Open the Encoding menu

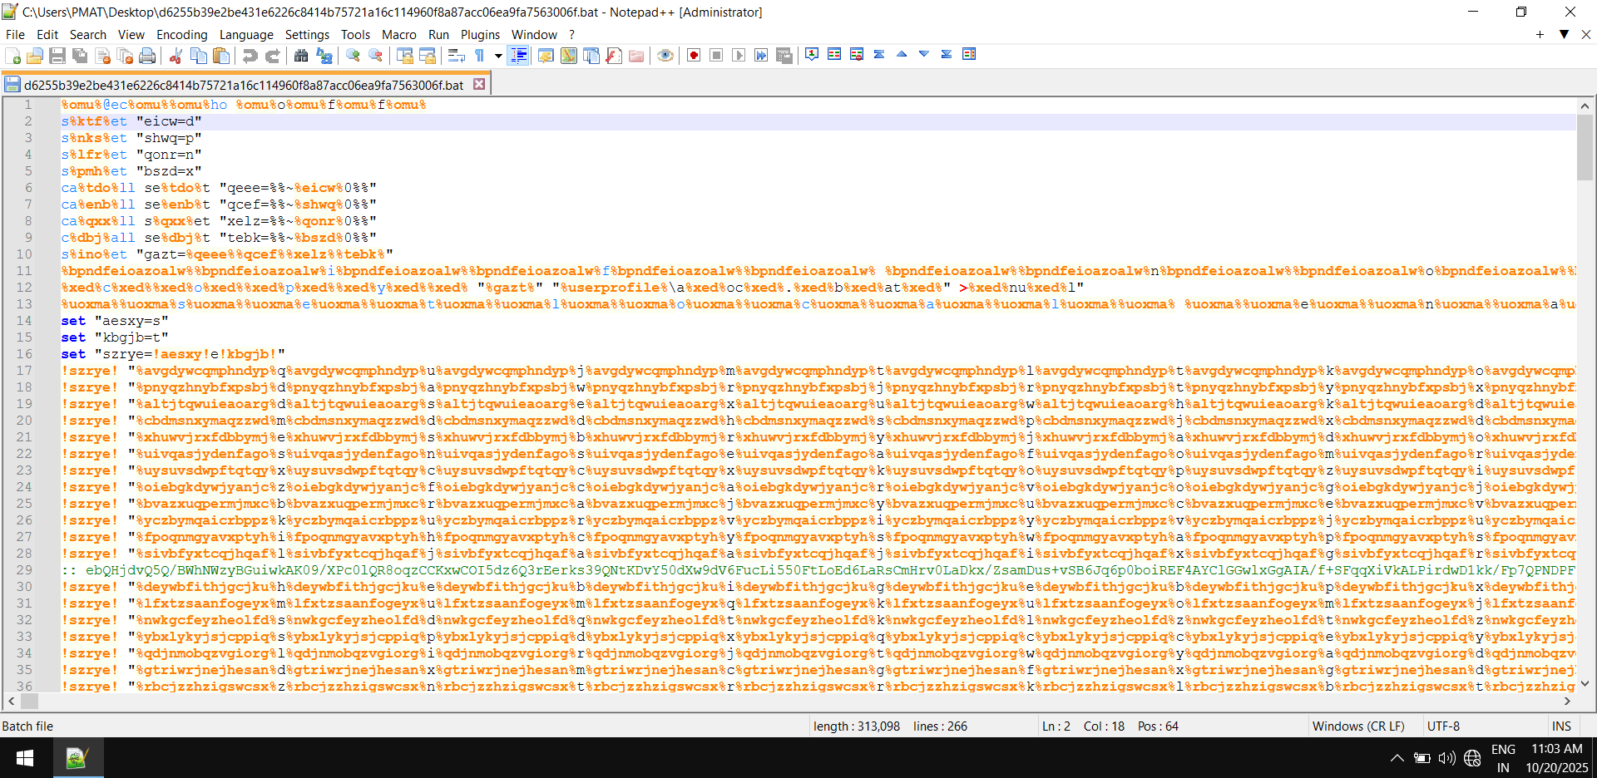pyautogui.click(x=181, y=34)
